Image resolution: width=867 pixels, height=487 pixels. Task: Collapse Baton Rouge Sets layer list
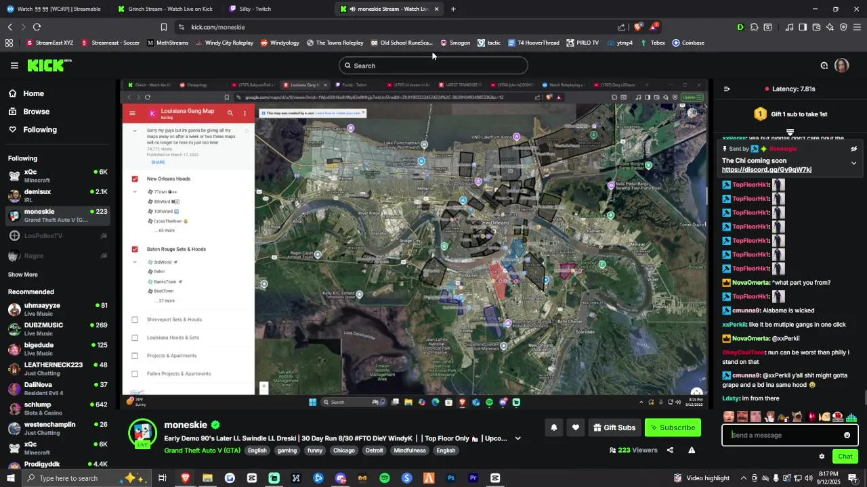(x=135, y=262)
